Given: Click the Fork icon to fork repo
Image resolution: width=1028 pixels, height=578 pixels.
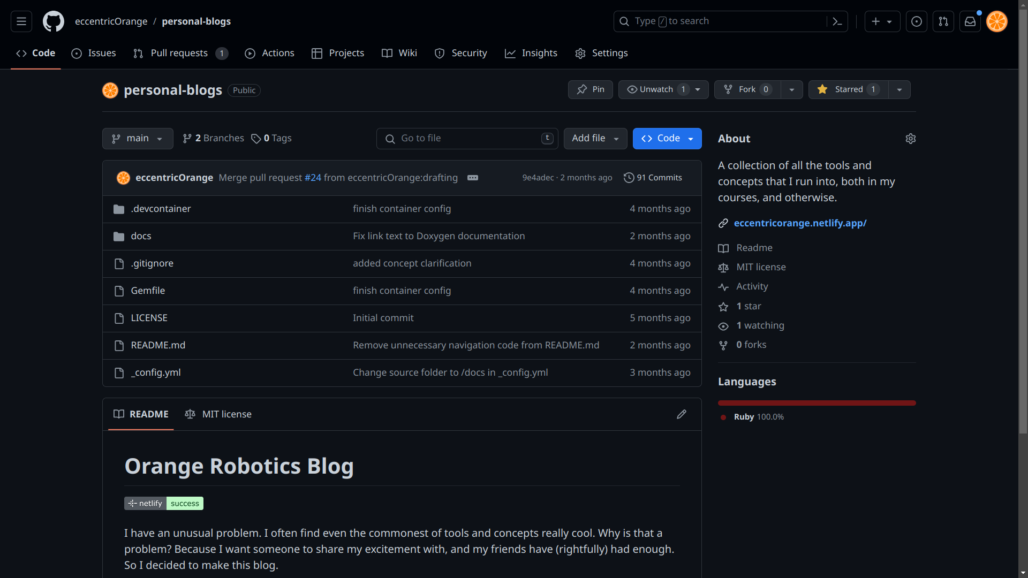Looking at the screenshot, I should pyautogui.click(x=728, y=89).
